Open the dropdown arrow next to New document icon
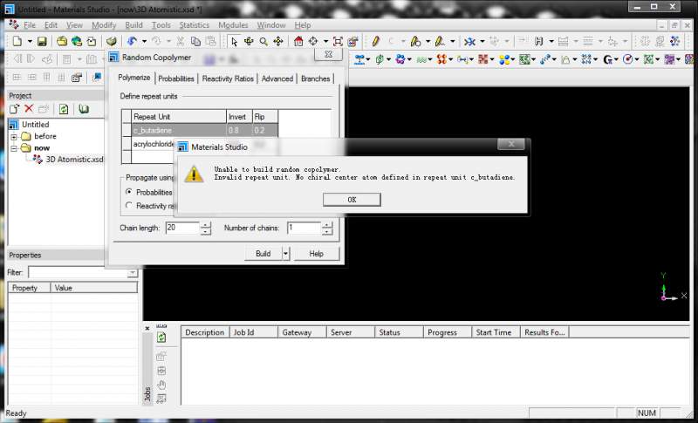Screen dimensions: 698x423 coord(30,41)
